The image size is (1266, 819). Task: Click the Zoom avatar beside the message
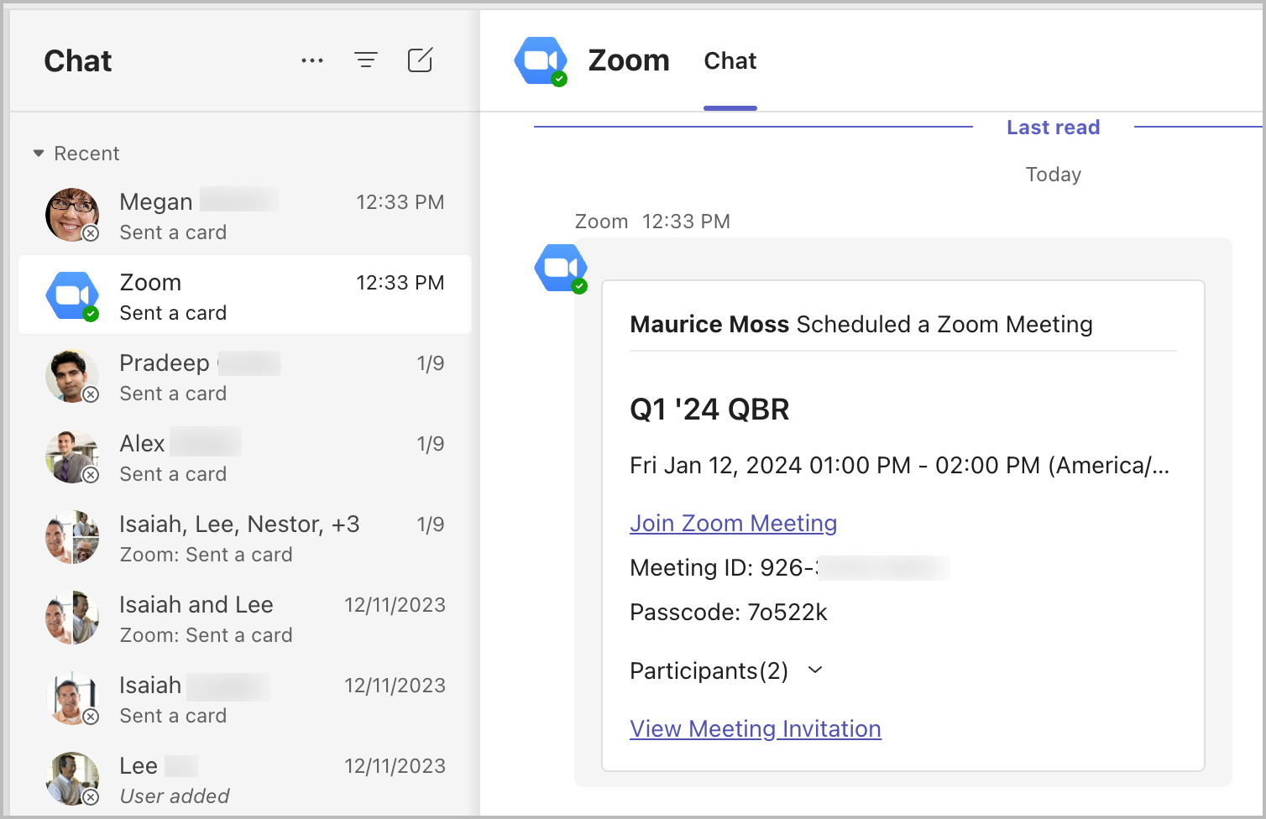coord(561,269)
